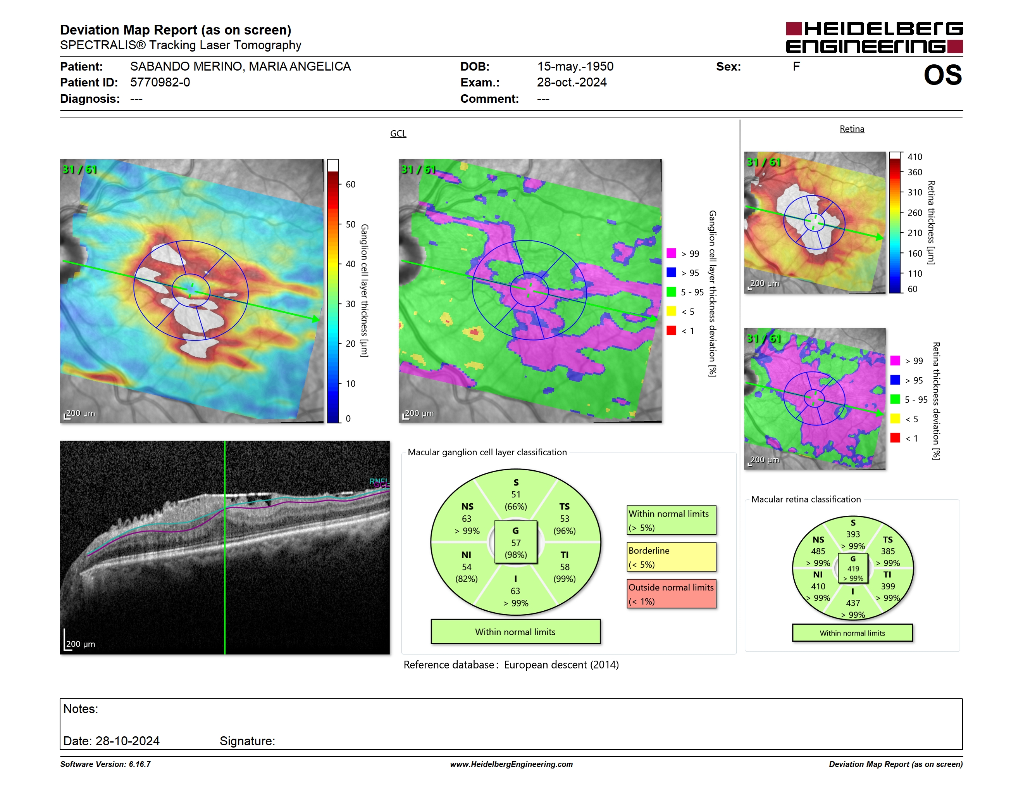Click the GCL central G sector value 57

tap(516, 542)
